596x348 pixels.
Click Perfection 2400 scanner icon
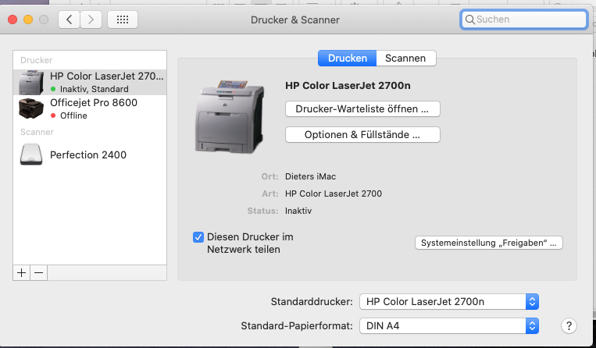[31, 154]
